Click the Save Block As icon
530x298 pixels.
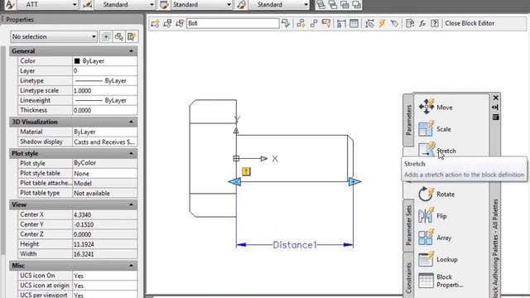click(180, 23)
